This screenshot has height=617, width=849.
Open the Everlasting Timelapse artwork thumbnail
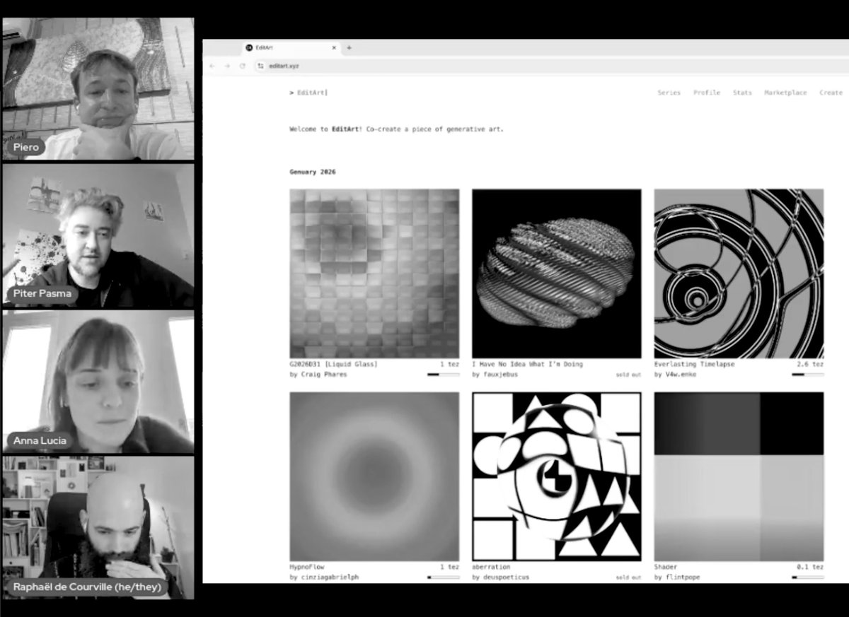(739, 274)
